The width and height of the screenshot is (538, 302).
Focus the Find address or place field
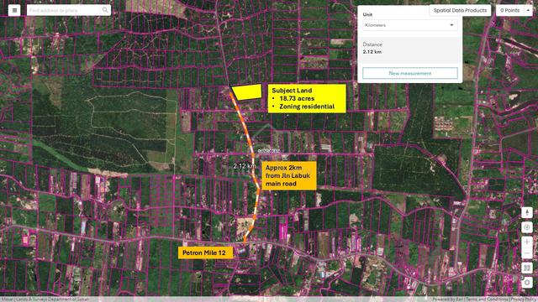click(x=64, y=10)
